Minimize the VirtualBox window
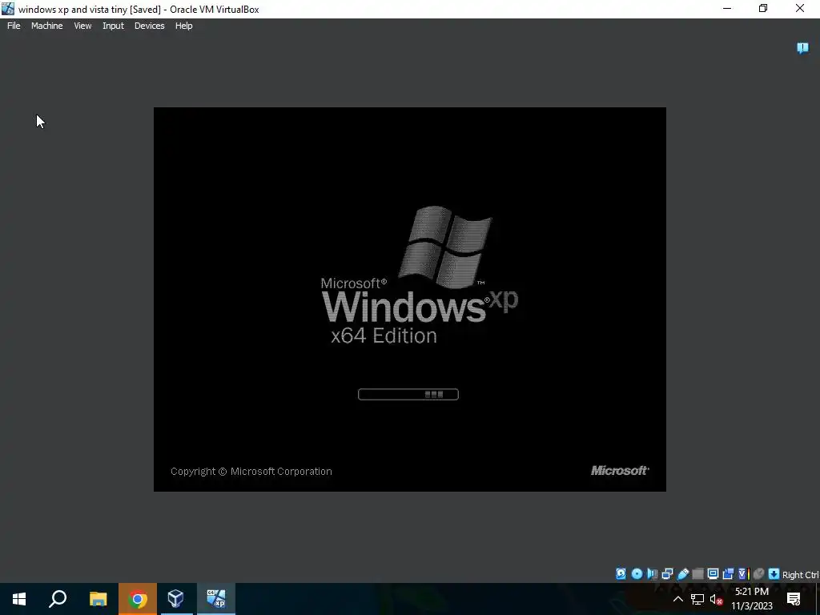Image resolution: width=820 pixels, height=615 pixels. pyautogui.click(x=727, y=8)
